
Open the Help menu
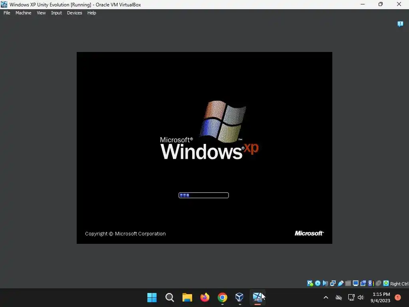(x=91, y=13)
